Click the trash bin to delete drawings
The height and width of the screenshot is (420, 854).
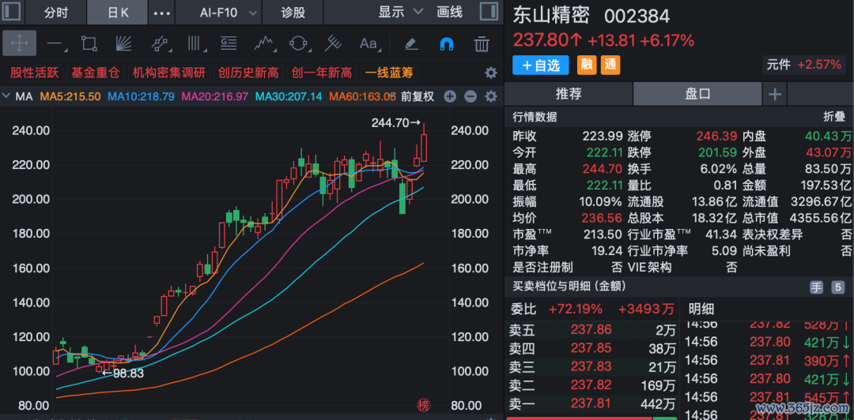[x=482, y=43]
